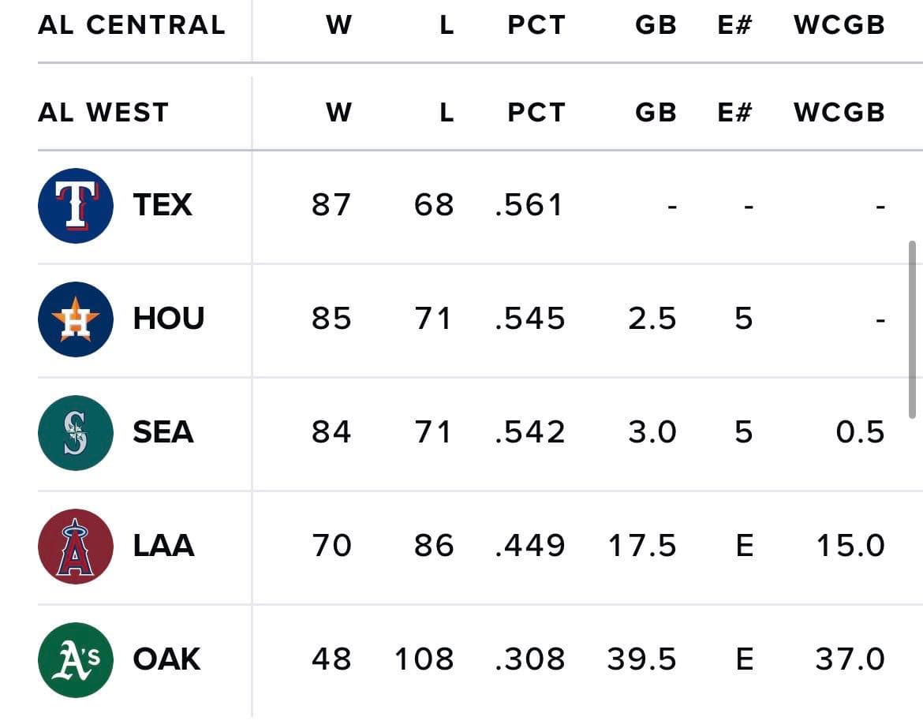
Task: Open the Seattle Mariners team logo
Action: (x=76, y=432)
